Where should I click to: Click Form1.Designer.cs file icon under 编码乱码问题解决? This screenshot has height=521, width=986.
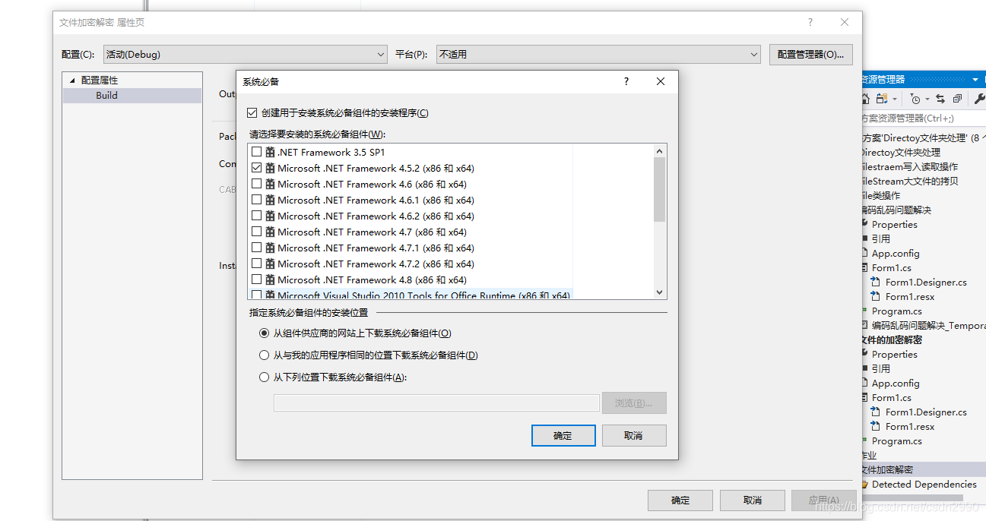[x=876, y=282]
